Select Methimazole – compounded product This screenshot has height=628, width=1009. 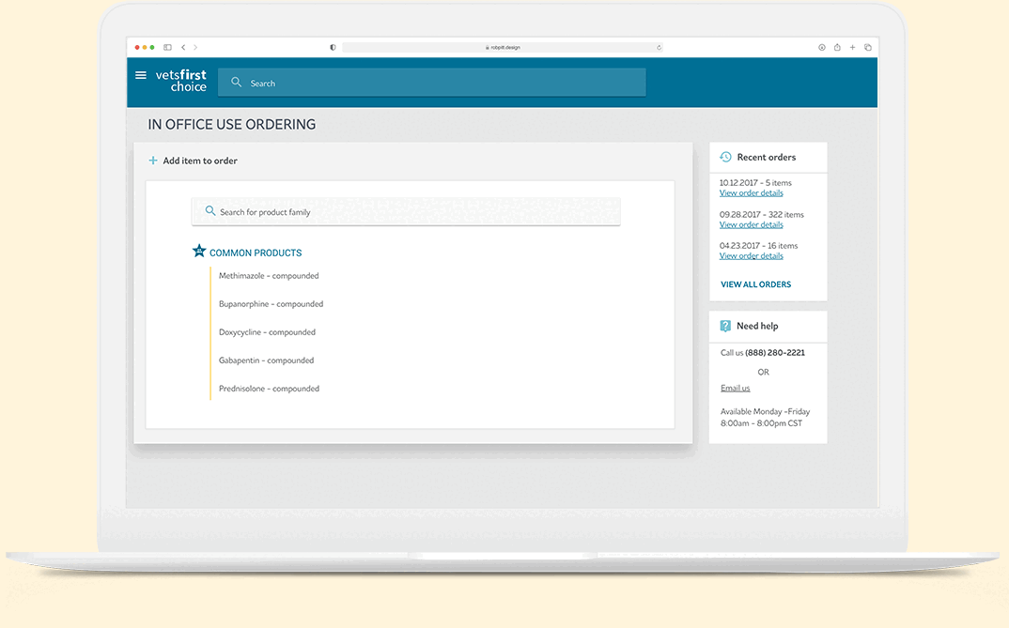pos(269,276)
